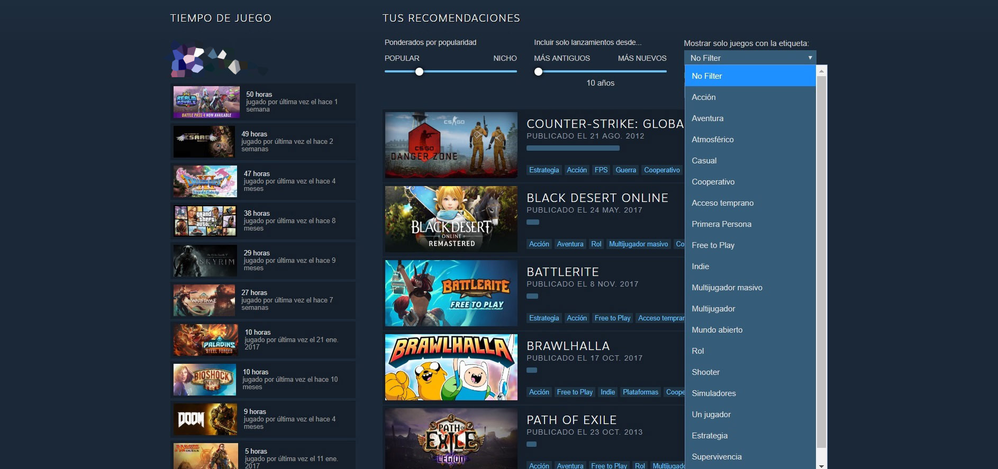Viewport: 998px width, 469px height.
Task: Click Free to Play tag under Battlerite
Action: (612, 318)
